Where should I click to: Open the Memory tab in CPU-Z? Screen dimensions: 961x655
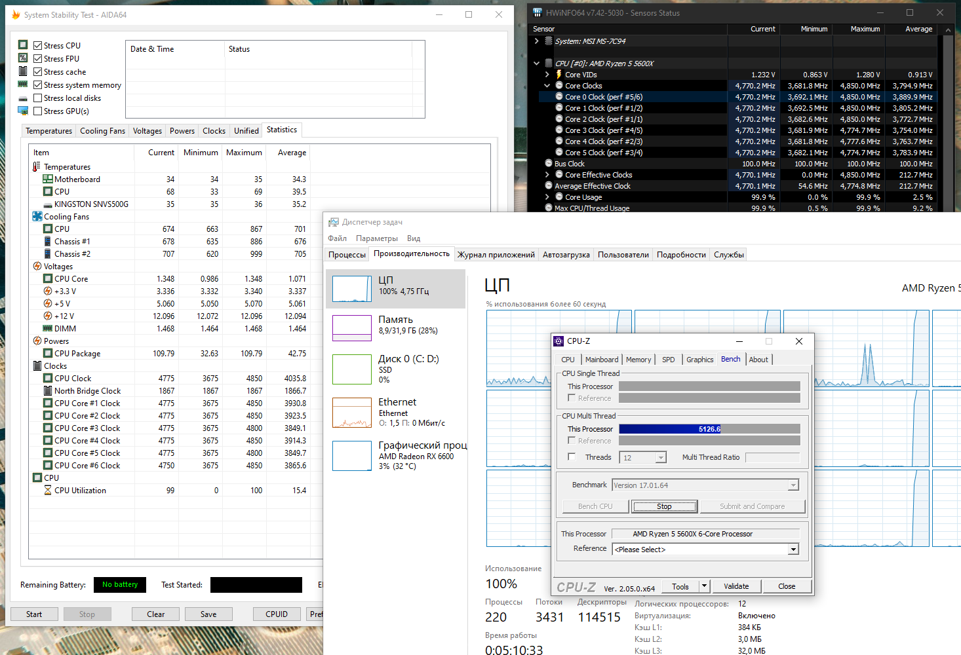point(638,360)
